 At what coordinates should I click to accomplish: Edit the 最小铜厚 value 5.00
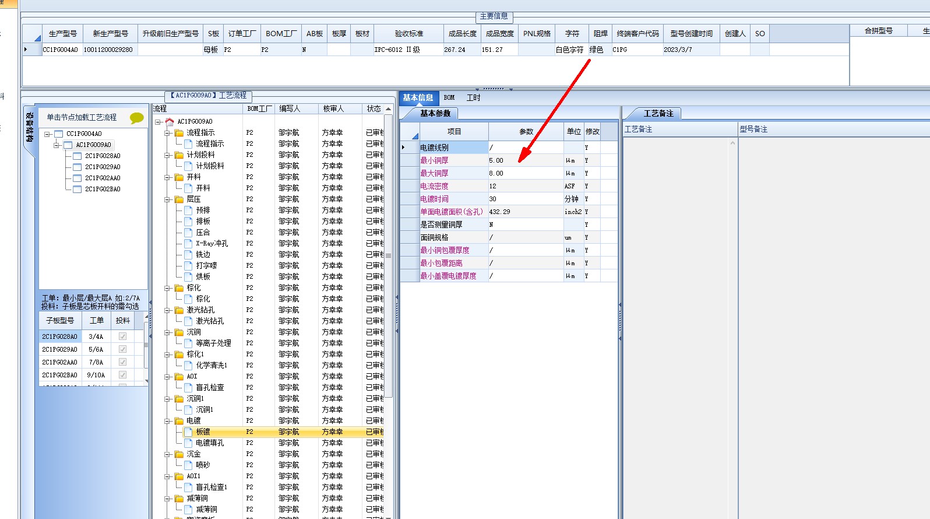coord(526,160)
